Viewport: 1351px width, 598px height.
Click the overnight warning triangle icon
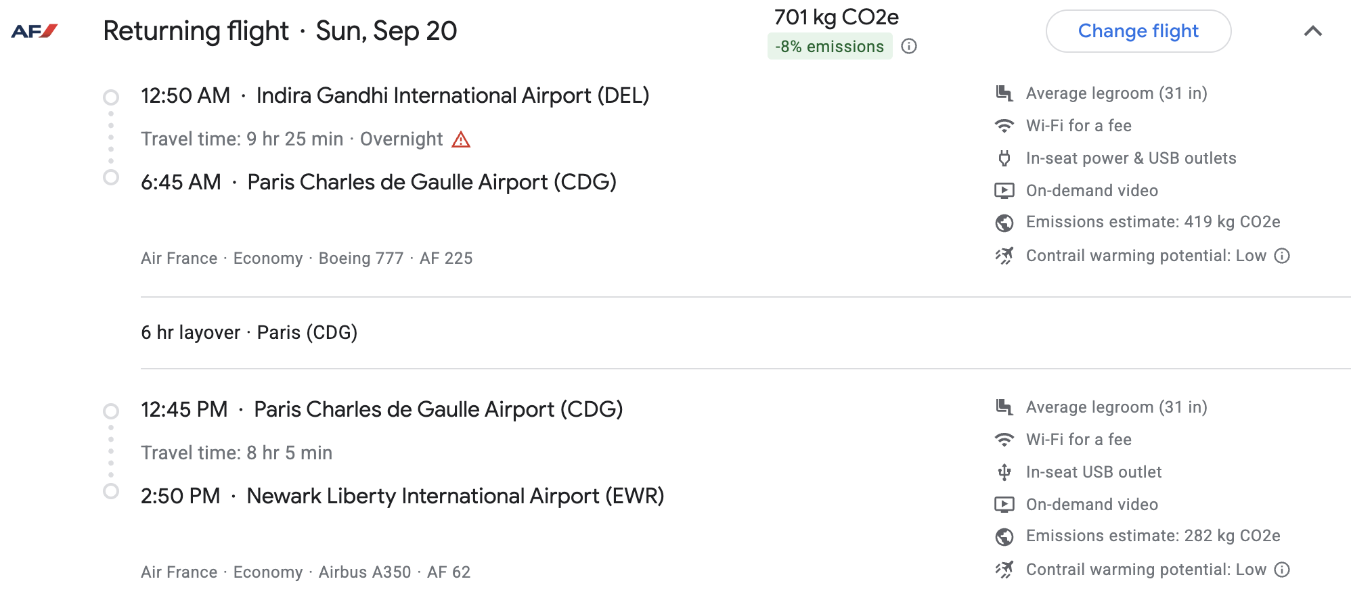click(461, 139)
